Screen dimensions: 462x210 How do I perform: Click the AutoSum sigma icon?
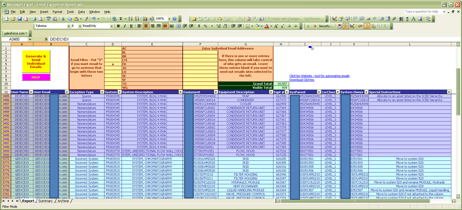pyautogui.click(x=121, y=18)
